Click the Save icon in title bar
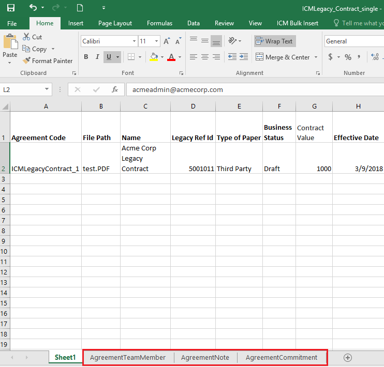384x367 pixels. click(10, 8)
